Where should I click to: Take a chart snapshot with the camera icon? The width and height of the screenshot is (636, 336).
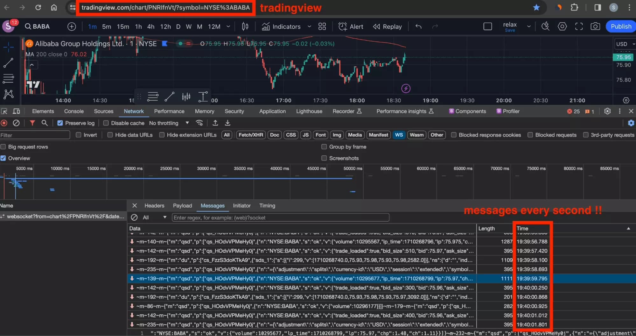[x=595, y=26]
